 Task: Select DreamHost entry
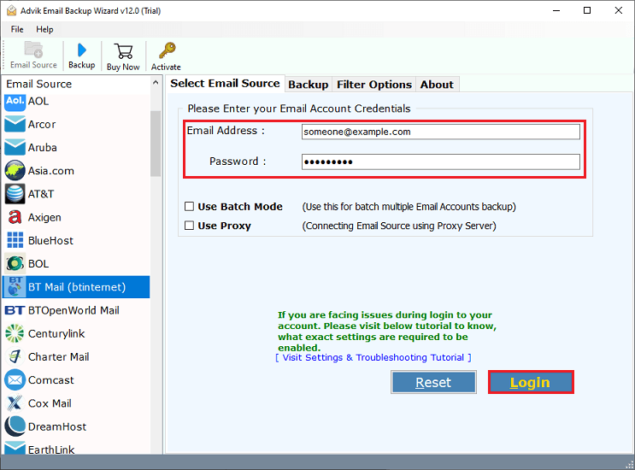[57, 426]
